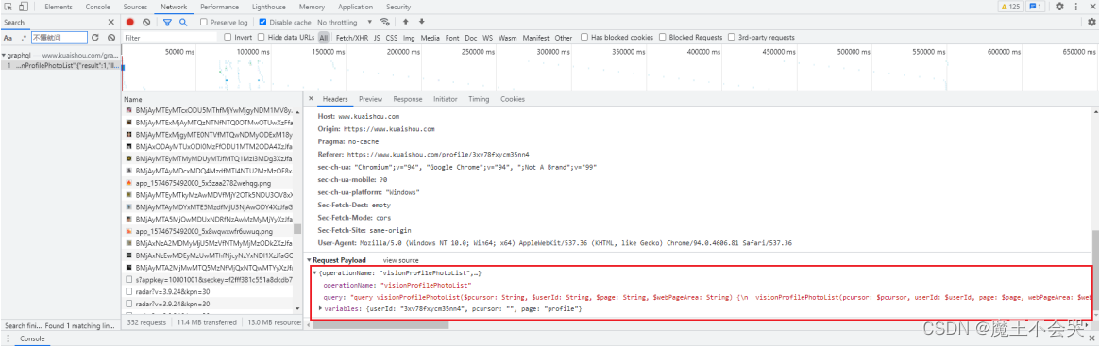Clear the network log
This screenshot has width=1099, height=346.
pyautogui.click(x=145, y=23)
